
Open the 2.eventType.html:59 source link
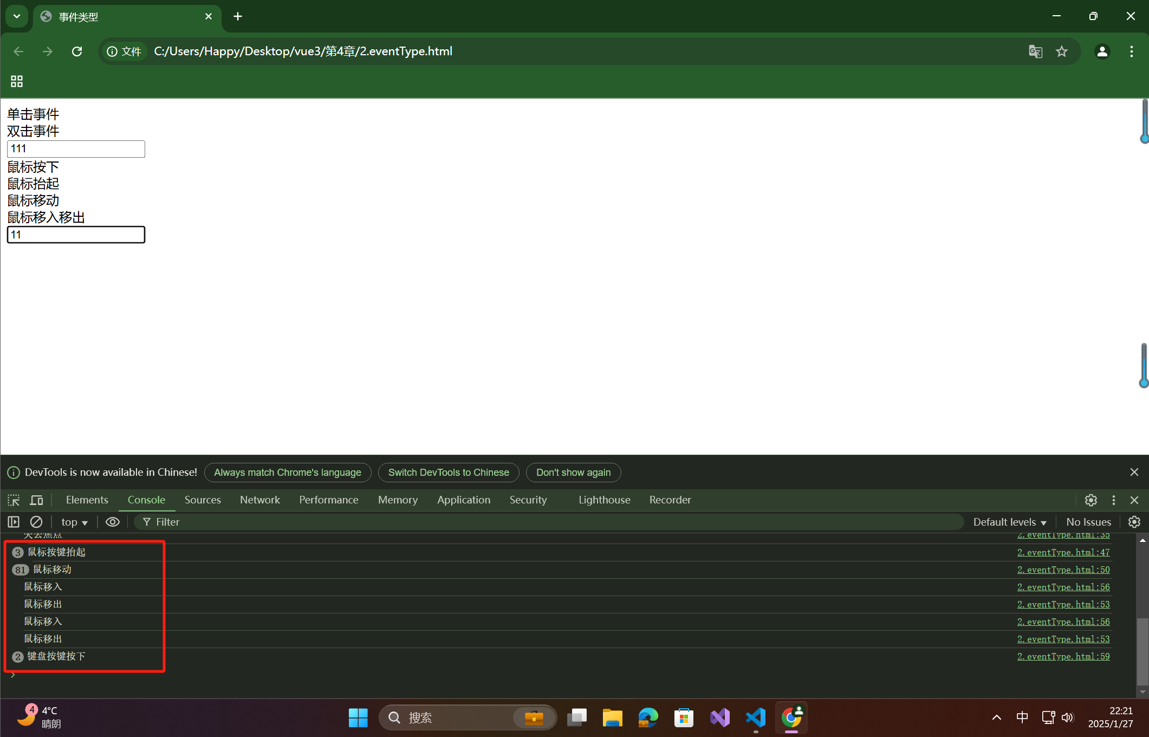tap(1063, 656)
